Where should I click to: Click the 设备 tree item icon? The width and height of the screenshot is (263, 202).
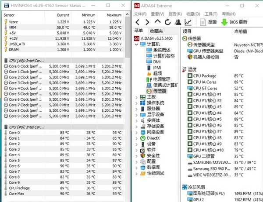pyautogui.click(x=143, y=144)
